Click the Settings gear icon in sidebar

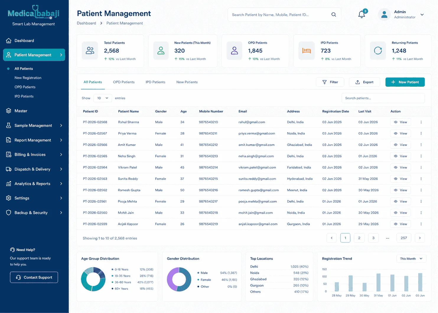pos(9,198)
